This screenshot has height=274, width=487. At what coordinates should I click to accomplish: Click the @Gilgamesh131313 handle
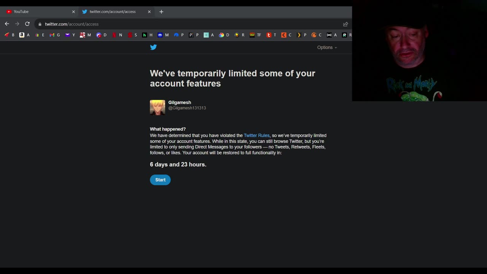coord(187,108)
